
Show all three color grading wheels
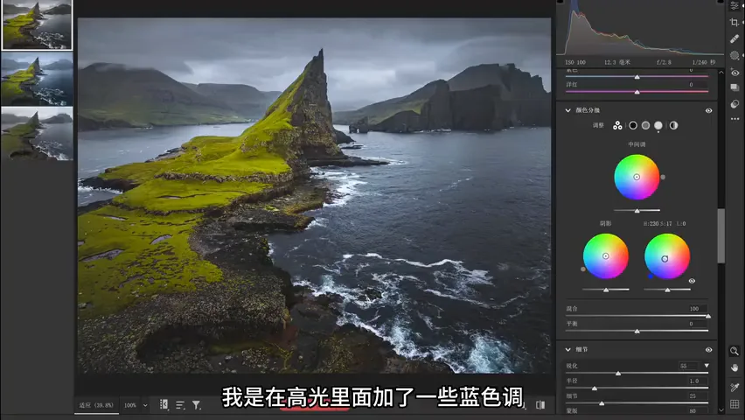pos(617,126)
